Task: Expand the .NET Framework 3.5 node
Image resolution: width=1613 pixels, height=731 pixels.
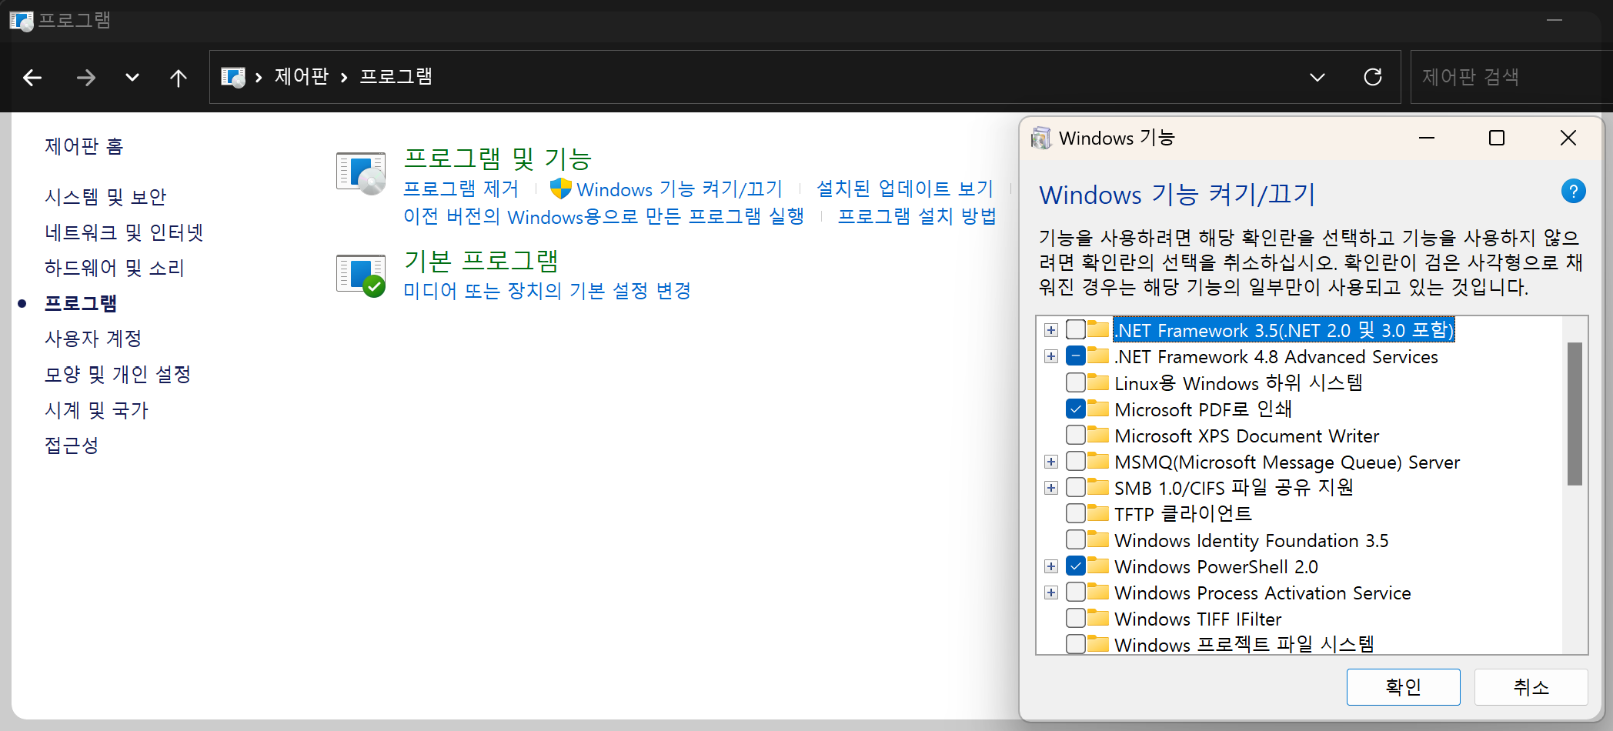Action: pyautogui.click(x=1051, y=330)
